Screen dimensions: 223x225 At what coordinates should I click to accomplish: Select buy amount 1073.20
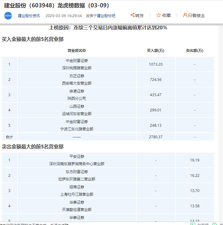[x=156, y=64]
